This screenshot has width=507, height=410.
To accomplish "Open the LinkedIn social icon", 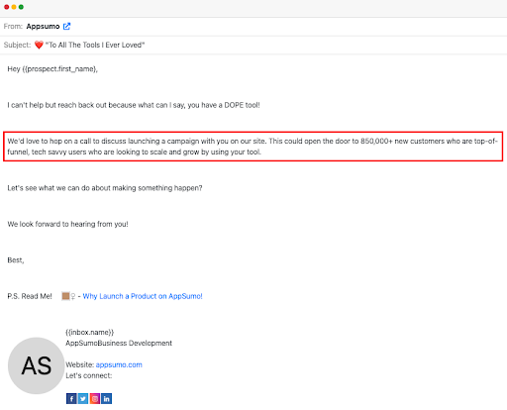I will pyautogui.click(x=106, y=398).
